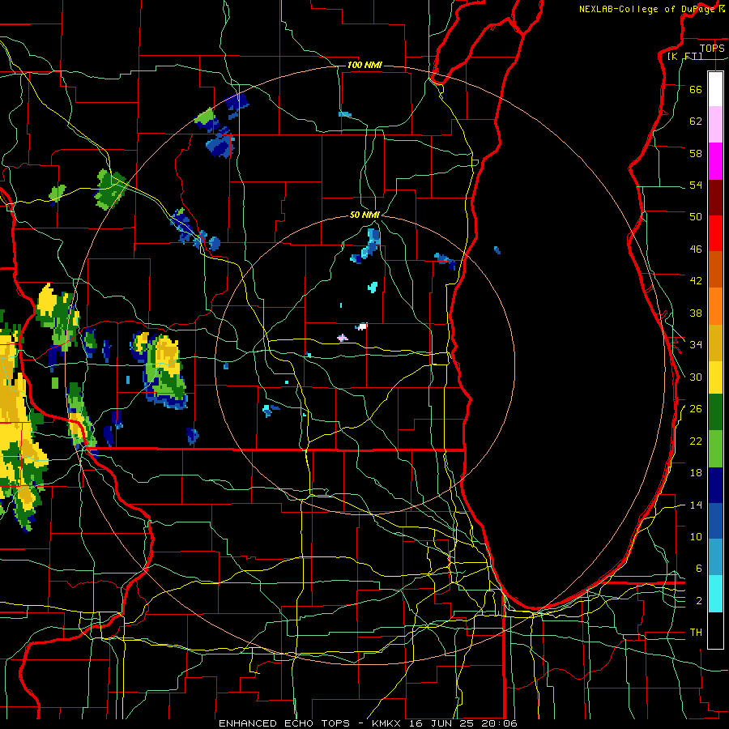
Task: Click the K FT units label
Action: pyautogui.click(x=684, y=56)
